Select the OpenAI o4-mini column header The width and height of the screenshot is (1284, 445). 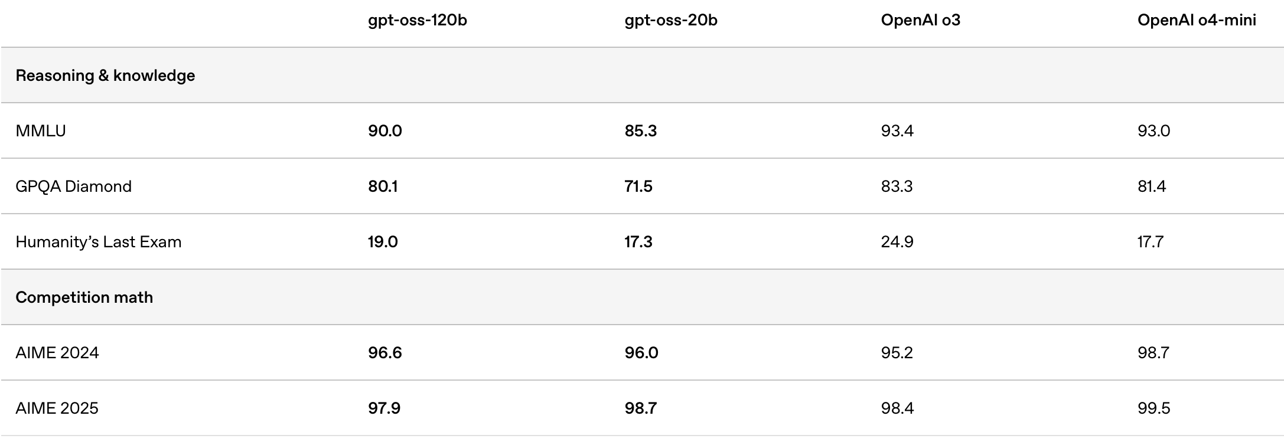pyautogui.click(x=1197, y=21)
